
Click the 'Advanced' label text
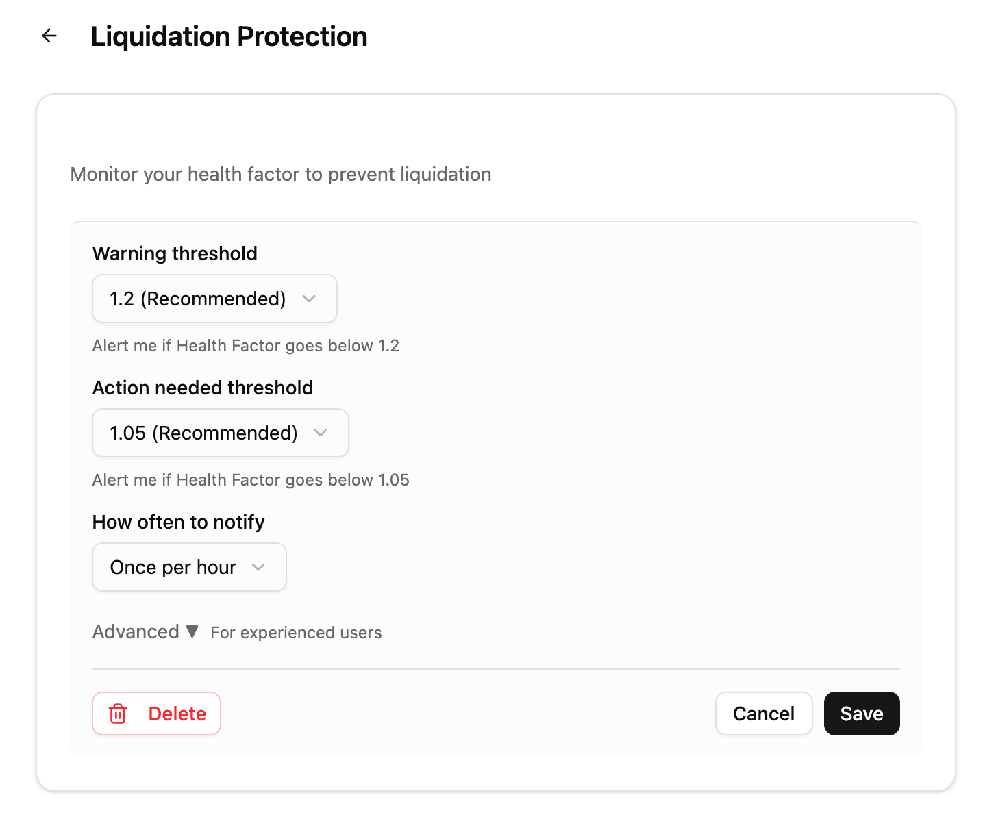click(135, 631)
